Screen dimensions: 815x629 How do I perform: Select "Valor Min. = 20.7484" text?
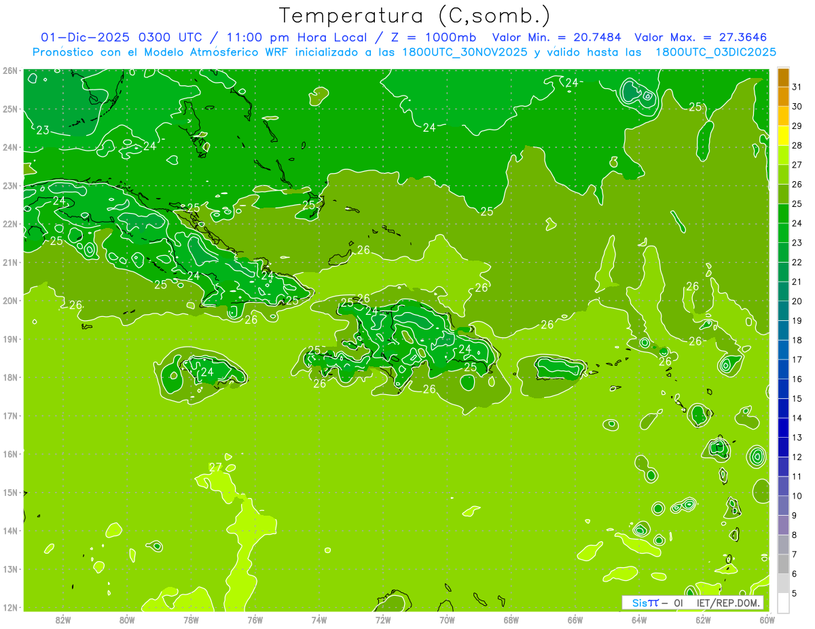[x=557, y=37]
